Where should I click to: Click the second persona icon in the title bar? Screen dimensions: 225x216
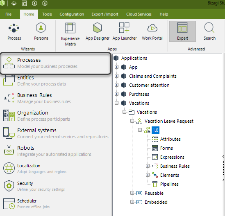point(45,3)
